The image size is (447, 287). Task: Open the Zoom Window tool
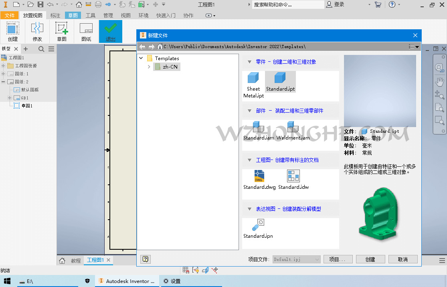coord(439,120)
